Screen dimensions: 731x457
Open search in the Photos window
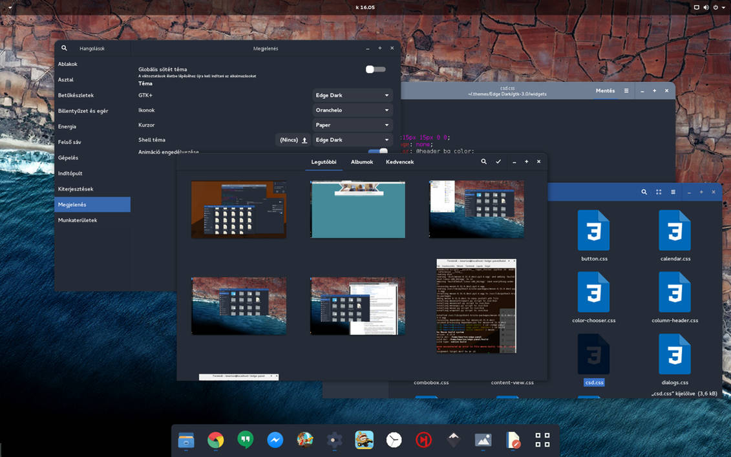pyautogui.click(x=483, y=162)
